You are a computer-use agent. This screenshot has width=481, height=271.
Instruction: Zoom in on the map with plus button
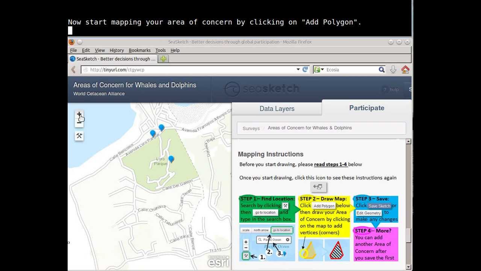(x=79, y=114)
